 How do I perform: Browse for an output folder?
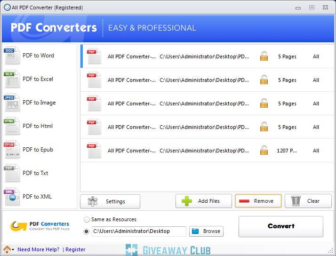(x=207, y=232)
